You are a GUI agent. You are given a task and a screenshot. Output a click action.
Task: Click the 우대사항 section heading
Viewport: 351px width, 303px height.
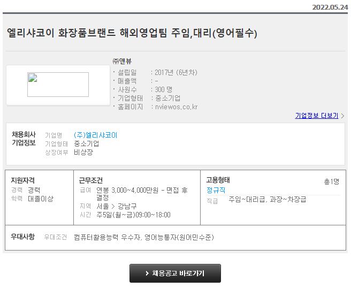[23, 237]
